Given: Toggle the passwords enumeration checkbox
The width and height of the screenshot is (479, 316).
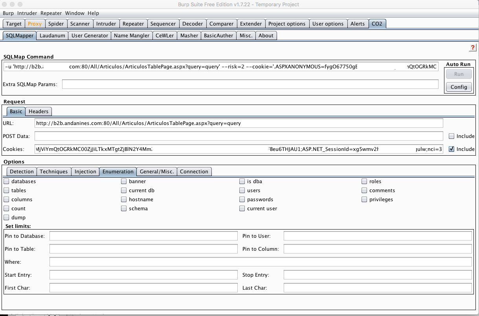Looking at the screenshot, I should 242,200.
